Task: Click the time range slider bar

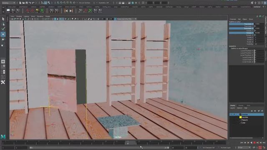Action: coord(99,147)
